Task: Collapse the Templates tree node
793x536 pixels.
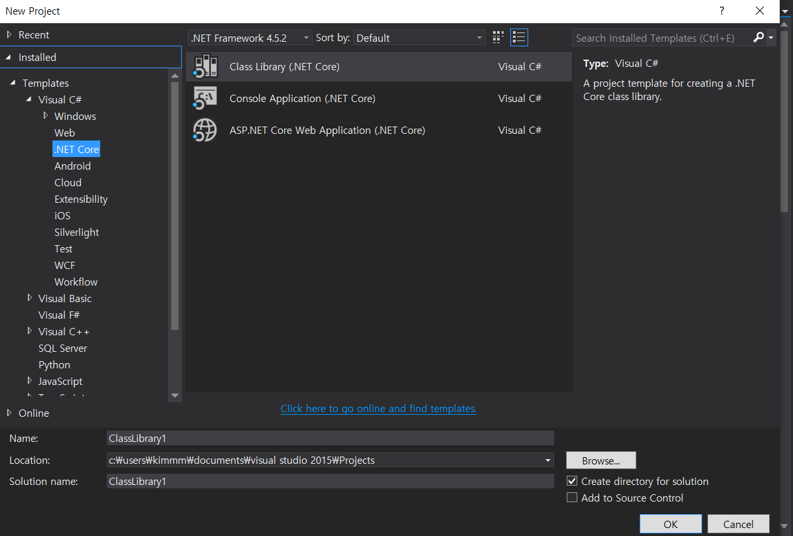Action: point(13,82)
